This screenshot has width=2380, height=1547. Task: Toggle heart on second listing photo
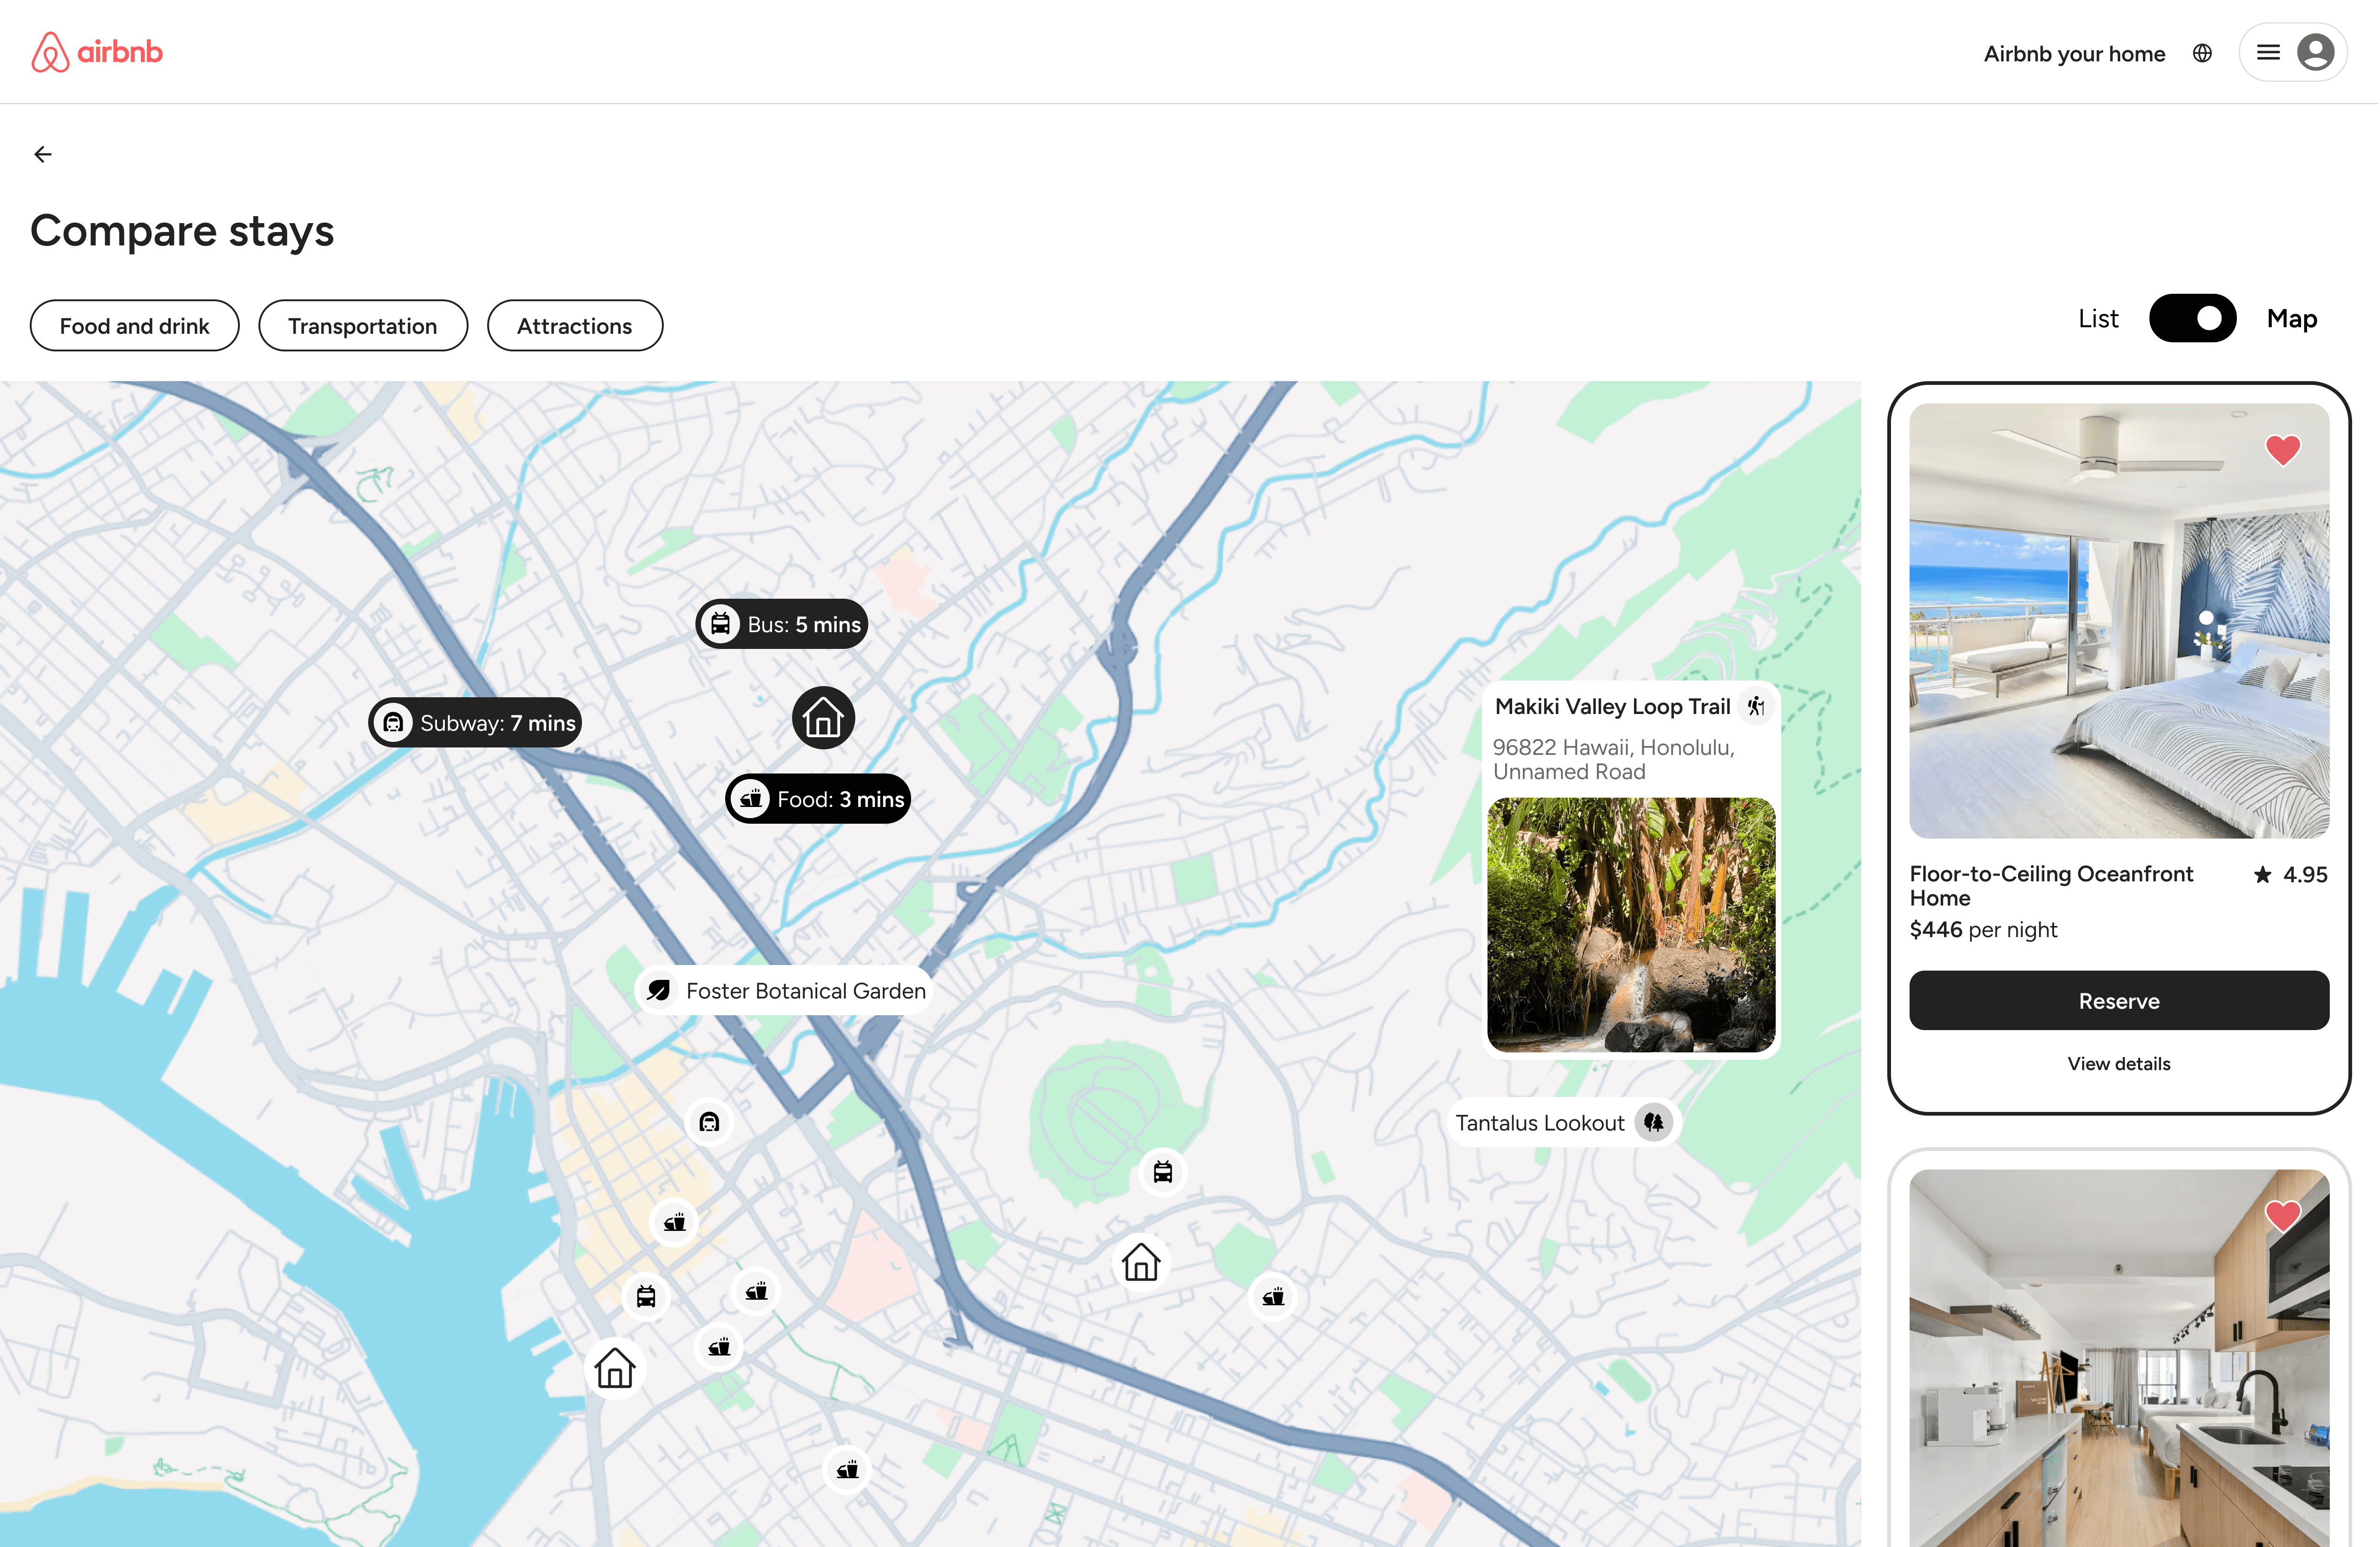tap(2282, 1216)
